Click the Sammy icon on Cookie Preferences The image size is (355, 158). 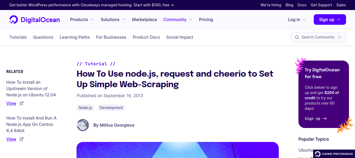pos(317,154)
